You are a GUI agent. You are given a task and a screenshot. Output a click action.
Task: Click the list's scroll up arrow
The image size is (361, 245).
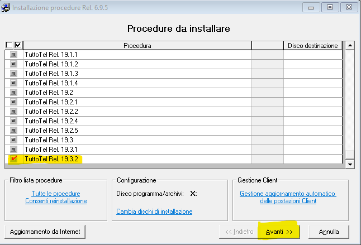[x=350, y=45]
